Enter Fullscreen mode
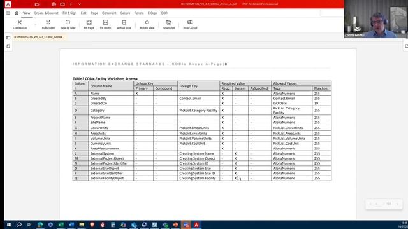 48,24
